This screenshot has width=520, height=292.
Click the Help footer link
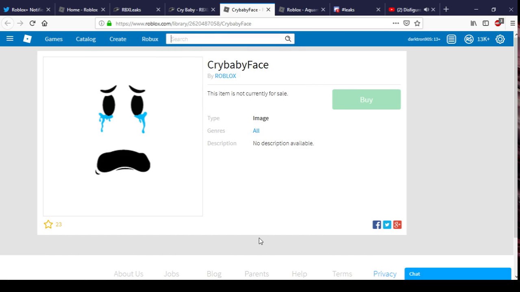point(299,274)
